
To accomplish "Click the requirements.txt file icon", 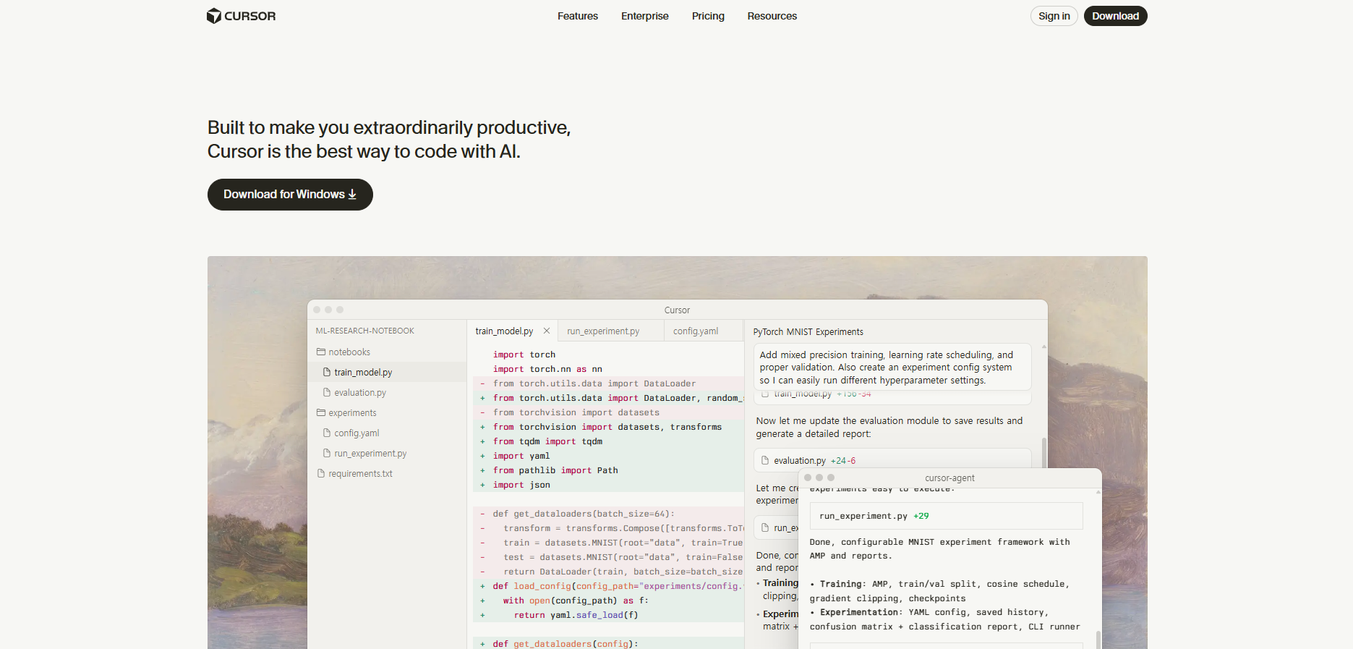I will 321,473.
